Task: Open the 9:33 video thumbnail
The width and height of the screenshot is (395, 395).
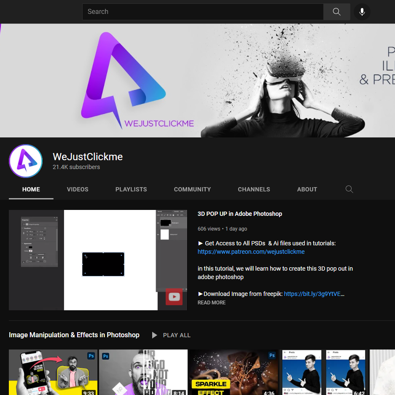Action: [x=53, y=372]
